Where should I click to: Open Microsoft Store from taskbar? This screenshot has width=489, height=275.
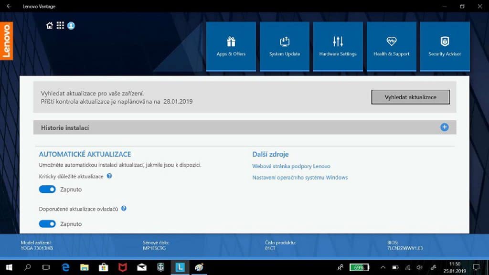pos(104,267)
